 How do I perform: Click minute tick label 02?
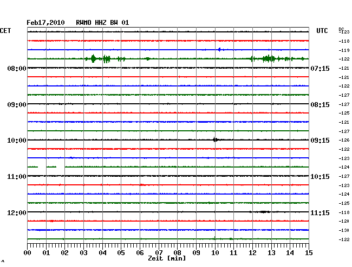[x=64, y=253]
